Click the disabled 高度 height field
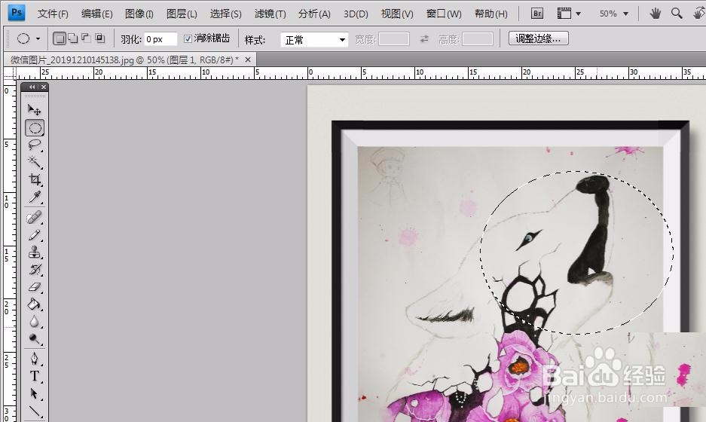Viewport: 706px width, 422px height. click(478, 39)
